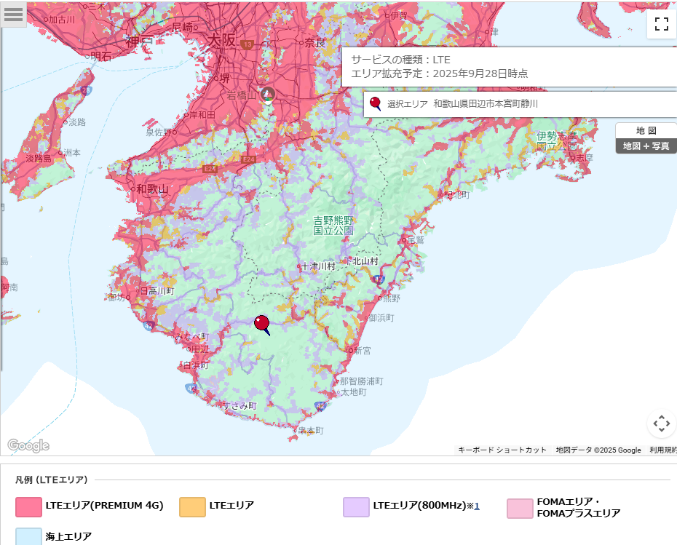
Task: Click the 吉野熊野国立公園 label on map
Action: click(333, 225)
